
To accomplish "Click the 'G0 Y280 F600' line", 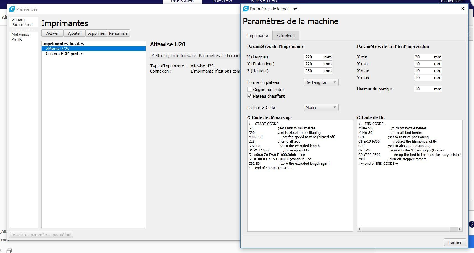I will point(410,155).
